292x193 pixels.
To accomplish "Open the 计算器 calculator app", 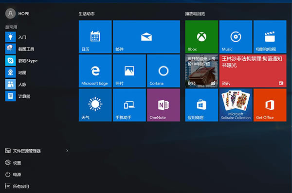I will tap(18, 96).
